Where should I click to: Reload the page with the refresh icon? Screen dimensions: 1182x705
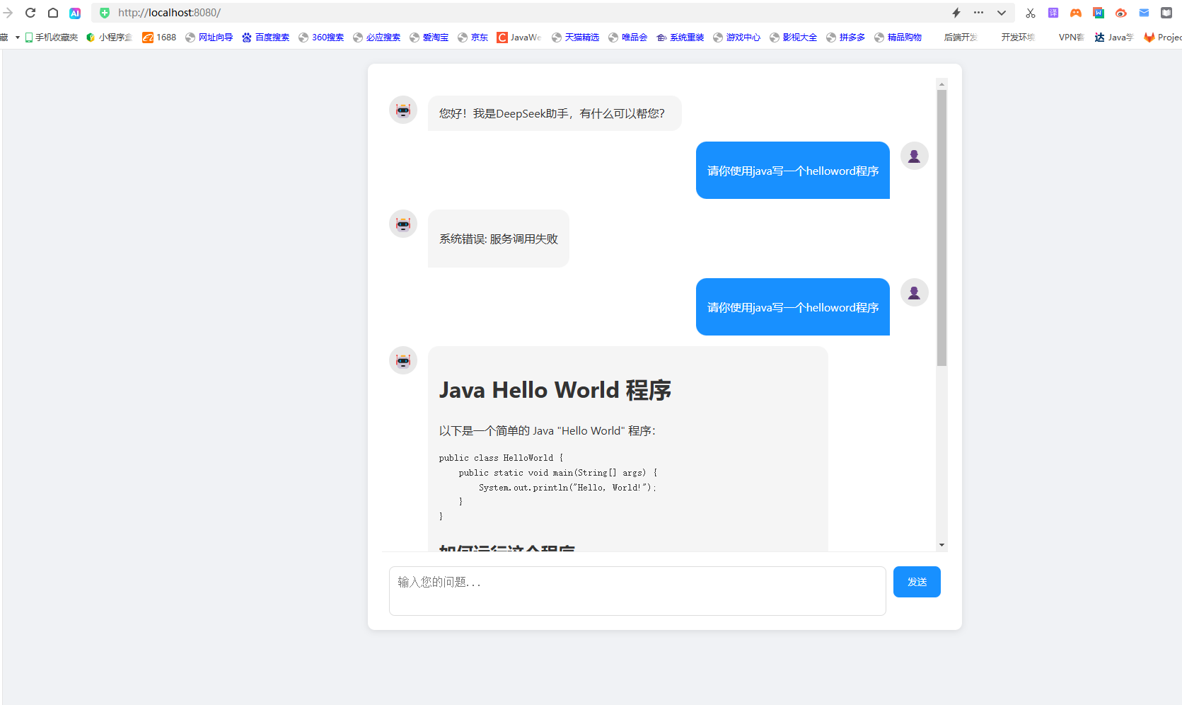[30, 13]
